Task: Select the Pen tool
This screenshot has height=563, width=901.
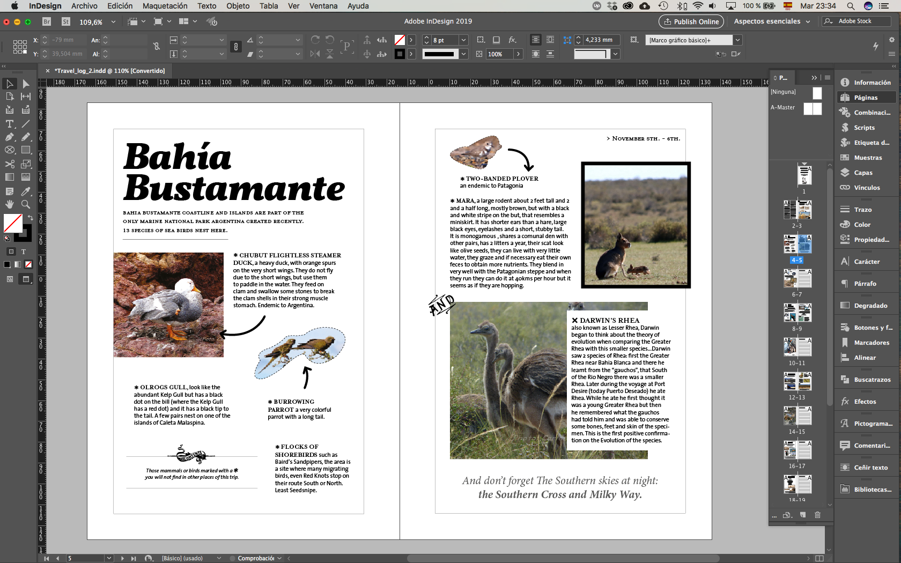Action: (10, 137)
